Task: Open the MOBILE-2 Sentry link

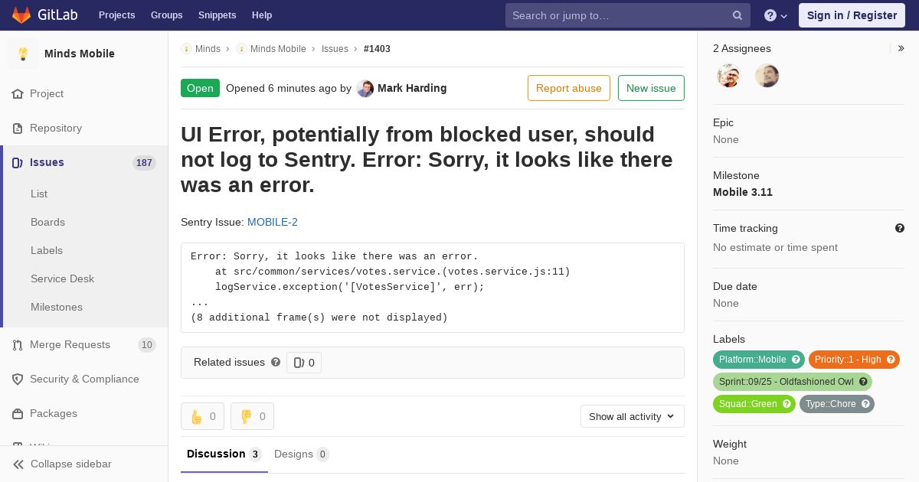Action: click(273, 222)
